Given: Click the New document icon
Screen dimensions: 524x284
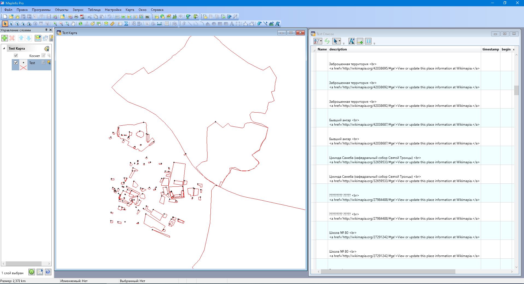Looking at the screenshot, I should (x=5, y=17).
